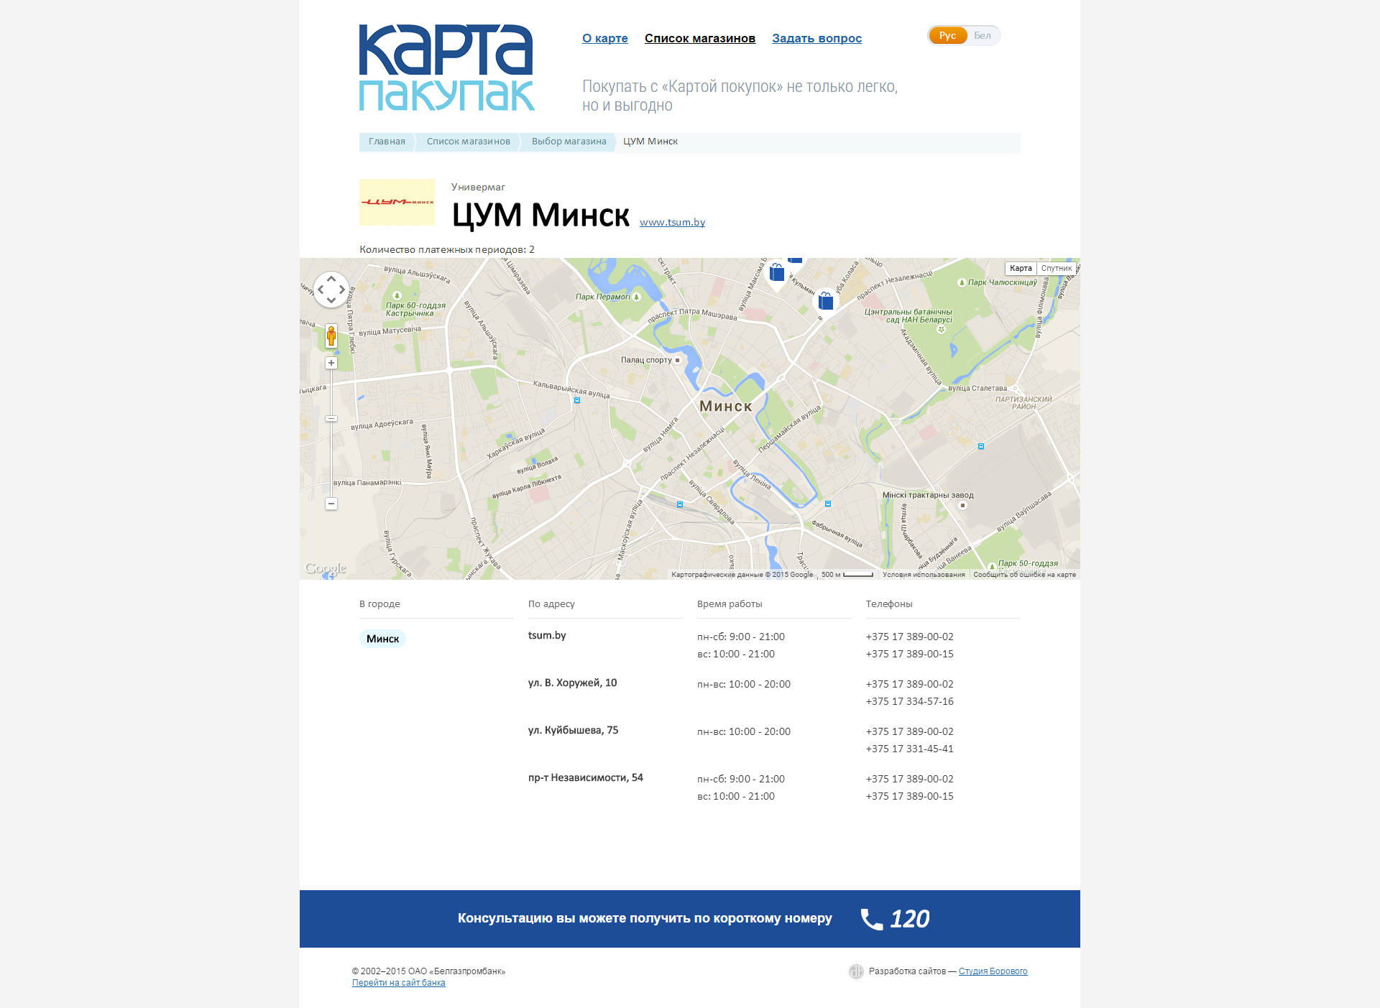Click the Студия Борового round logo icon
Screen dimensions: 1380x1008
[x=856, y=971]
